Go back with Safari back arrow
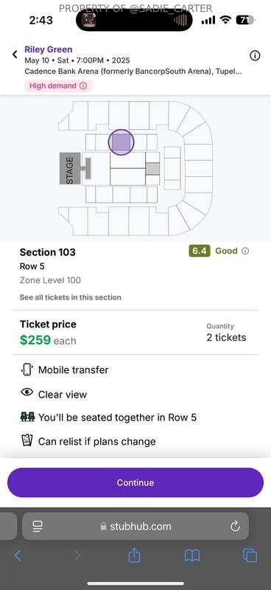Screen dimensions: 271x590 click(18, 555)
